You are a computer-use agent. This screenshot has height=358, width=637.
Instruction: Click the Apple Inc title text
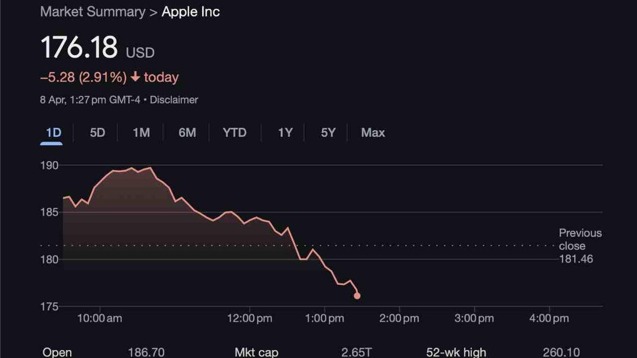tap(191, 12)
